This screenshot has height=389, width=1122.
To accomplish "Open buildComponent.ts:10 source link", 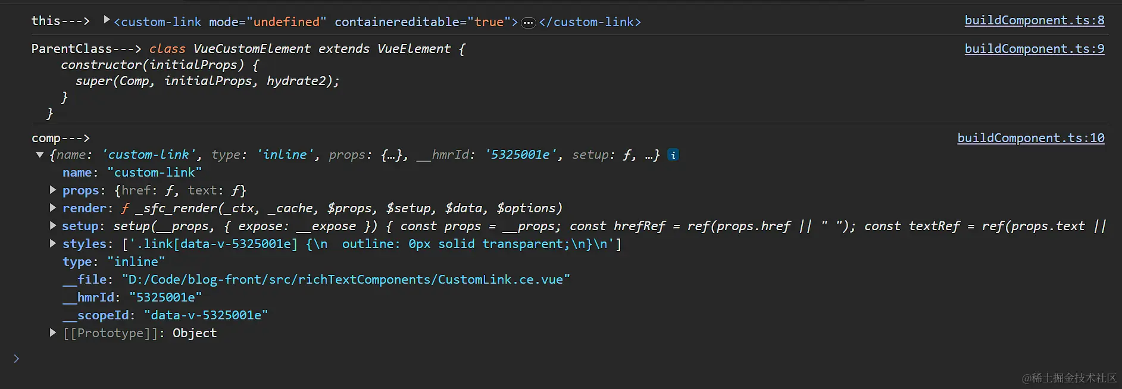I will click(x=1030, y=138).
